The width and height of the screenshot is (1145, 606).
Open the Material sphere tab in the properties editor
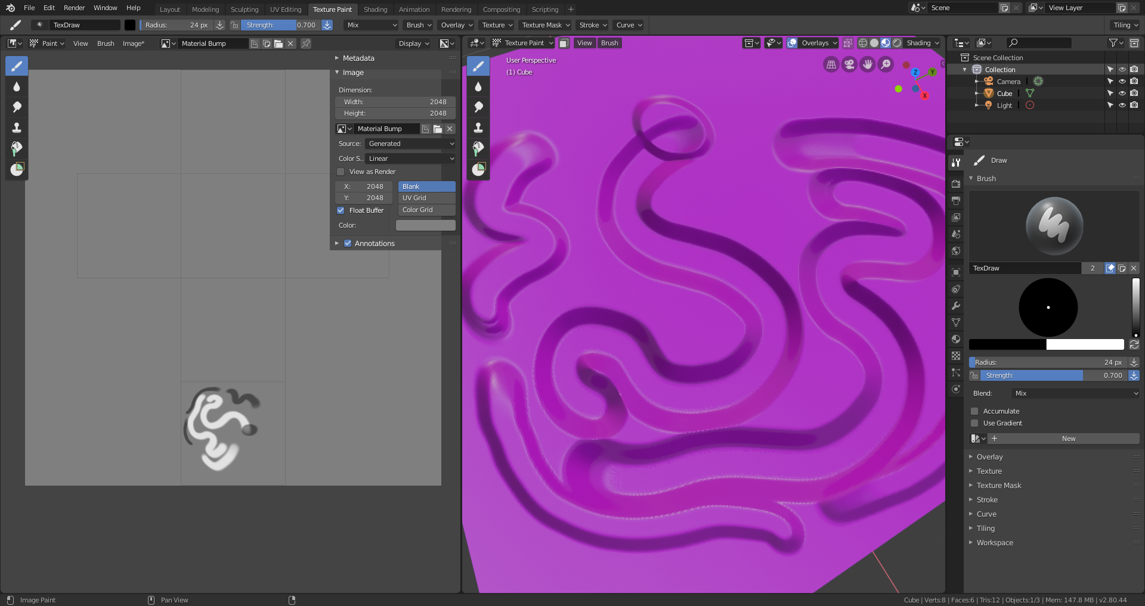pyautogui.click(x=956, y=339)
